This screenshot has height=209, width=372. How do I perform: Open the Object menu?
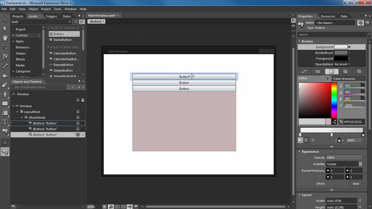[33, 9]
